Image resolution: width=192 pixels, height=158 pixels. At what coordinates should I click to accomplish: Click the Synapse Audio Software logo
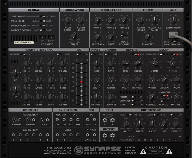(x=98, y=150)
